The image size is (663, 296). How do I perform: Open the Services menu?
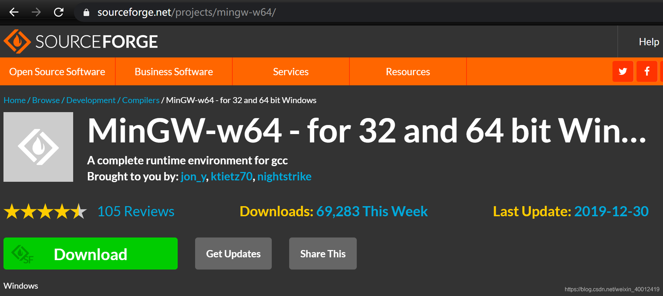point(291,71)
